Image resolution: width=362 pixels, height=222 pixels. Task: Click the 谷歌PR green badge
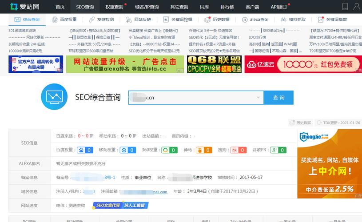pos(278,150)
